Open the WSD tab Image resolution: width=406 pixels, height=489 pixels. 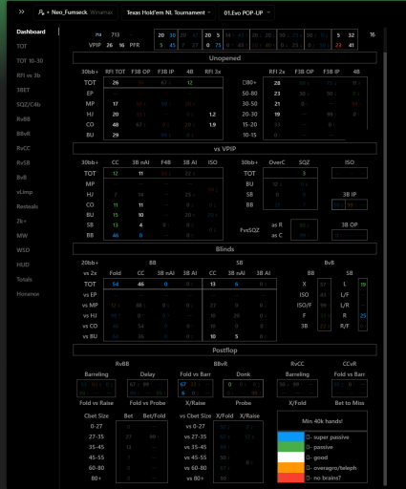tap(23, 250)
